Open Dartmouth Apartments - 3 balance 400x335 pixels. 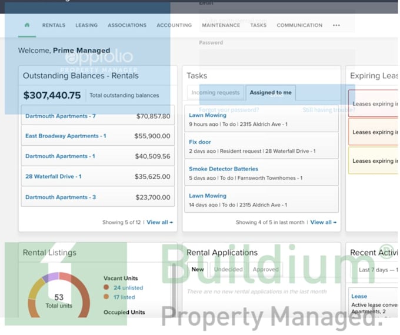click(61, 197)
